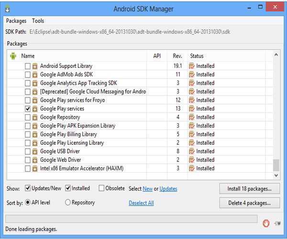Click the loading progress bar

click(x=132, y=219)
